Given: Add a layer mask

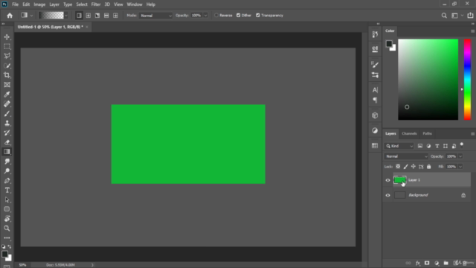Looking at the screenshot, I should (427, 263).
